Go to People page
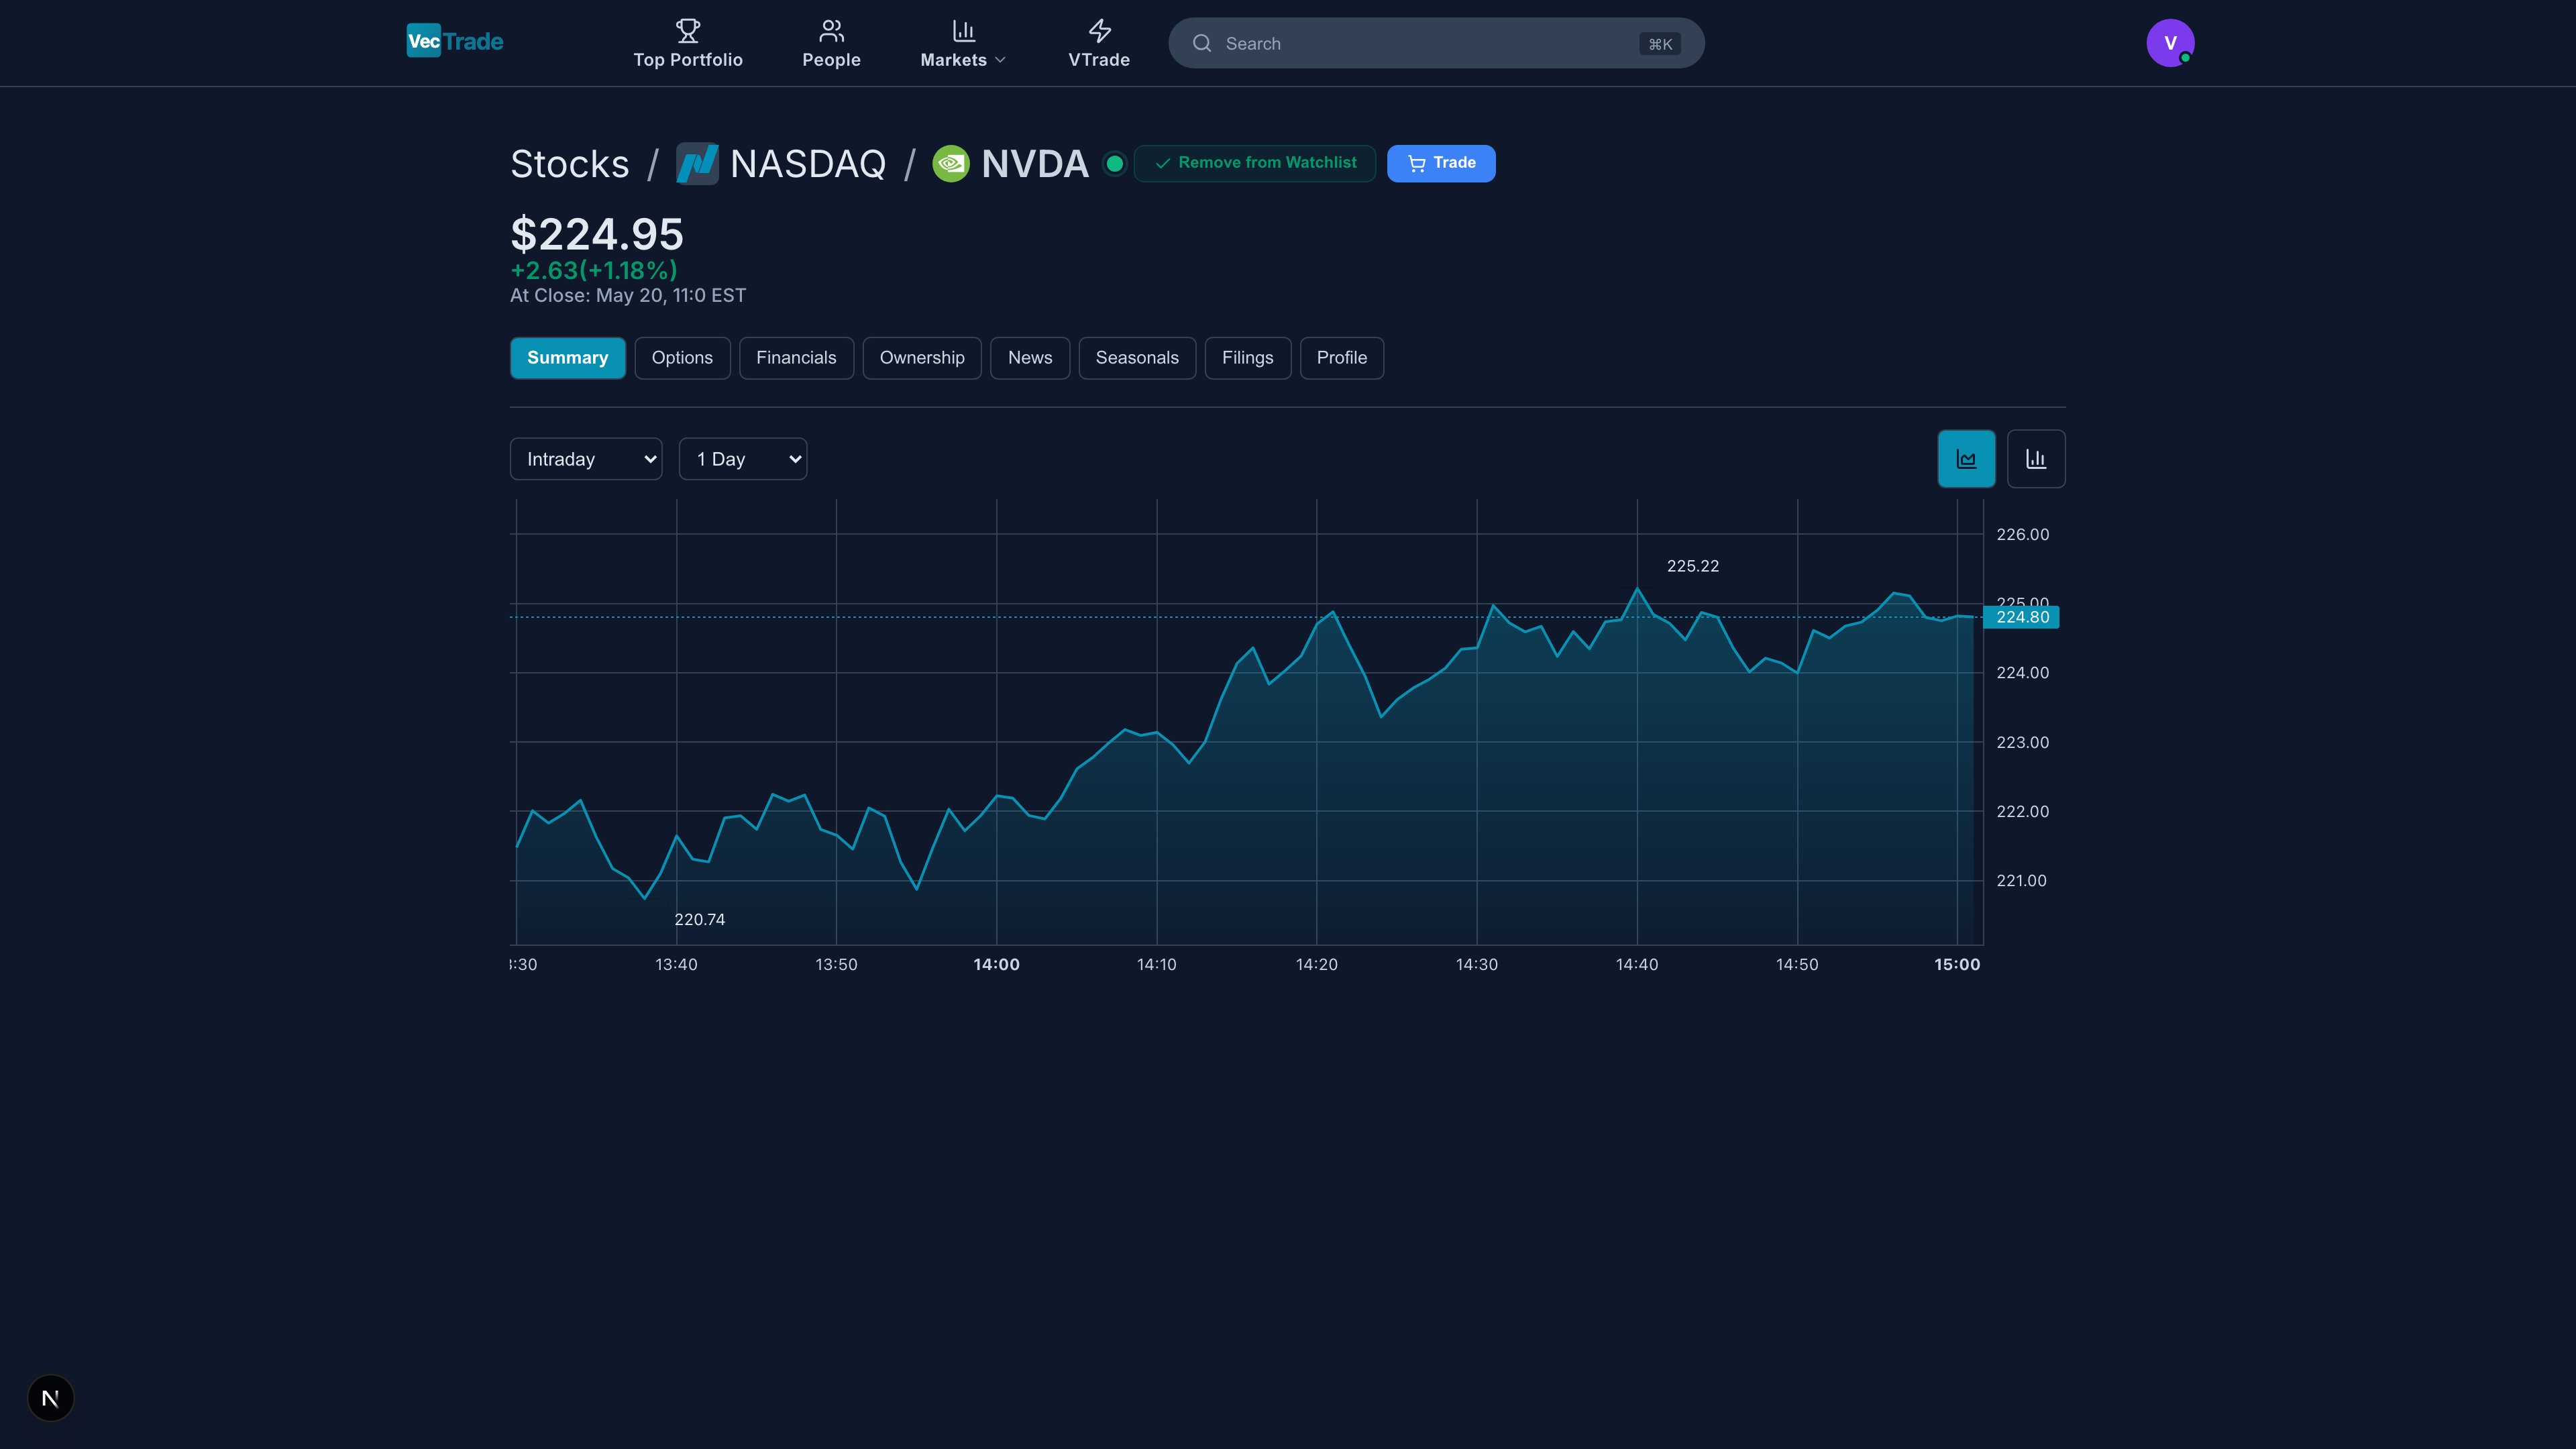The width and height of the screenshot is (2576, 1449). [831, 44]
